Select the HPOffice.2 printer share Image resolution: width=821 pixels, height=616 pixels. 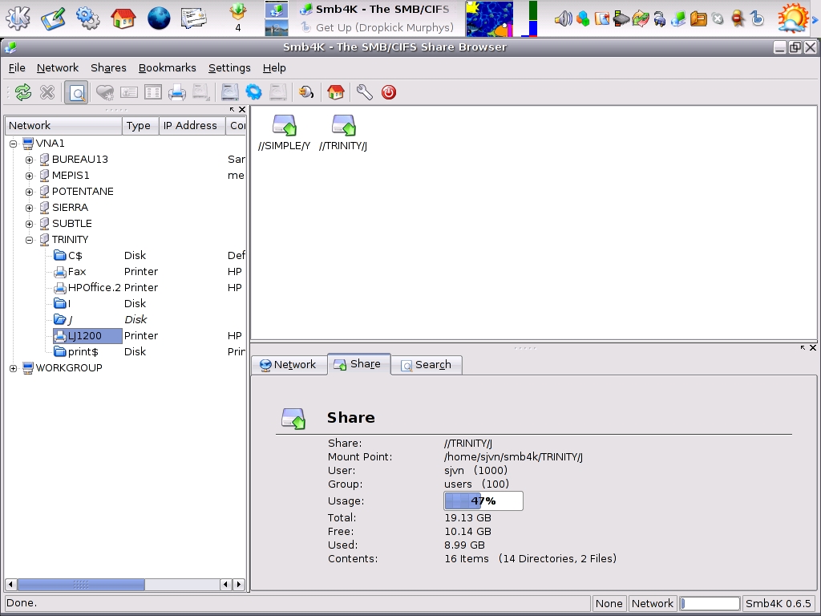93,288
